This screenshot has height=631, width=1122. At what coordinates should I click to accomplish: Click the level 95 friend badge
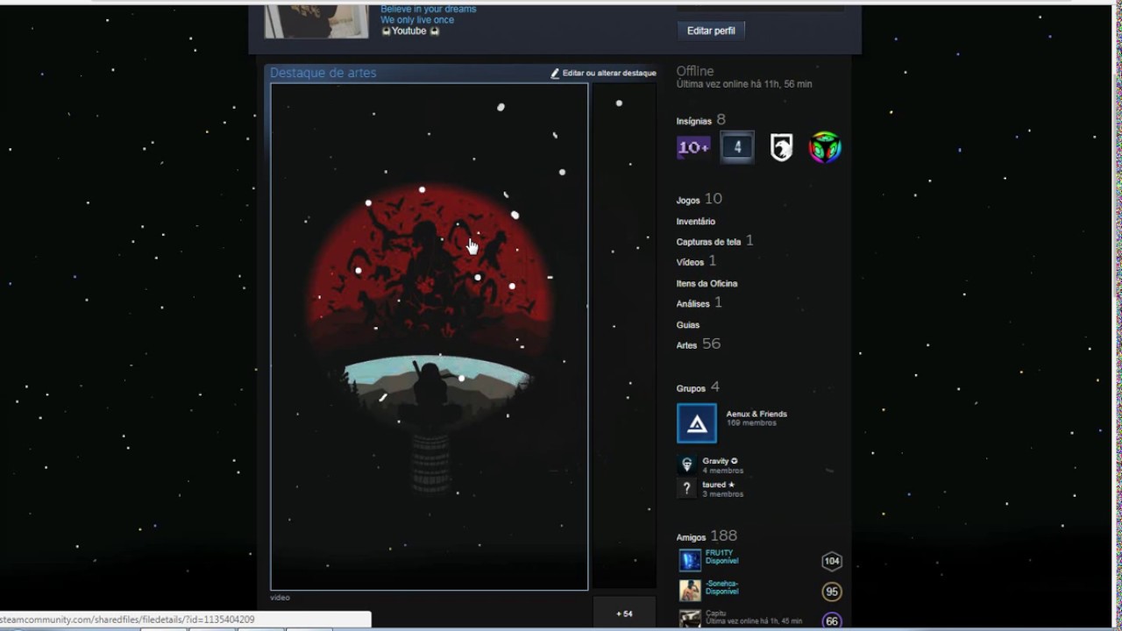point(831,592)
